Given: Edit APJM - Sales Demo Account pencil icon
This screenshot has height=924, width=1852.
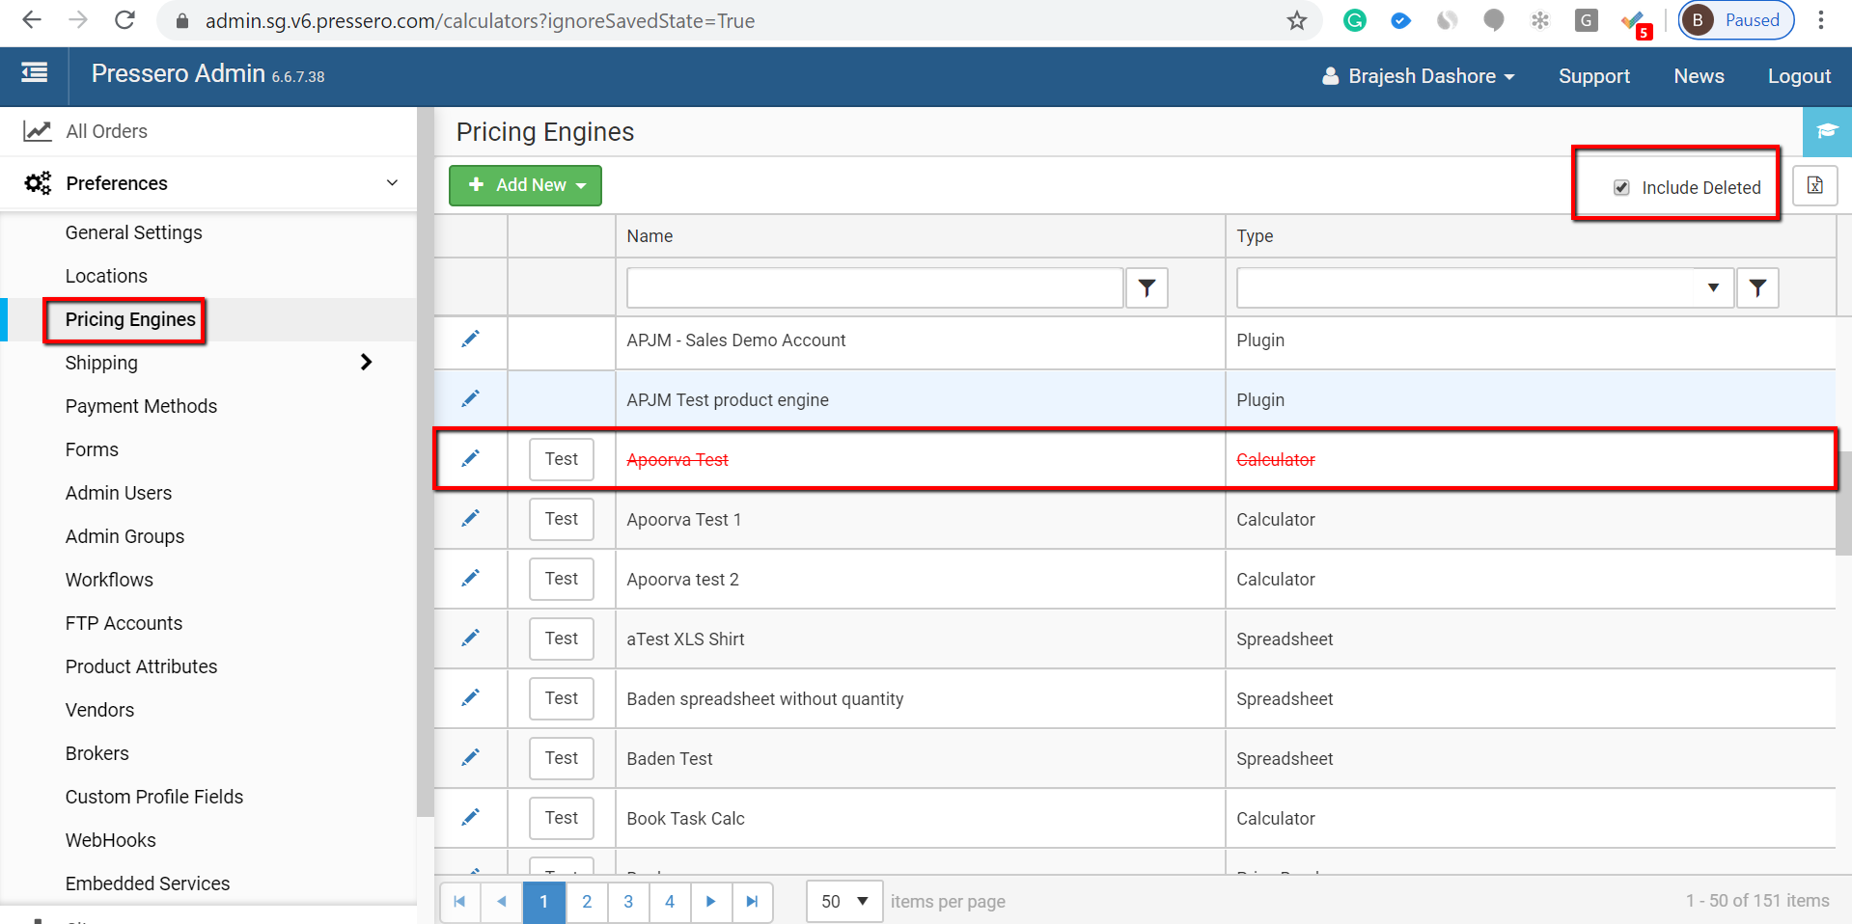Looking at the screenshot, I should [470, 340].
